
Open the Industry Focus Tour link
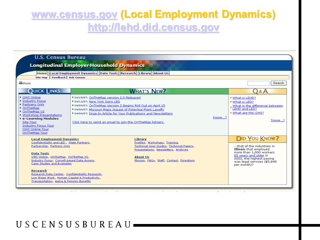coord(38,126)
